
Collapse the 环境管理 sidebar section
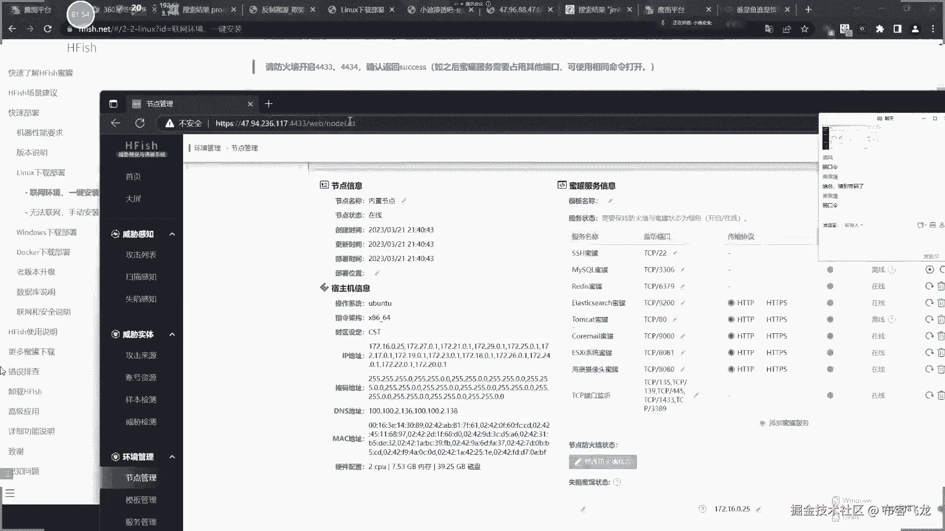(172, 457)
